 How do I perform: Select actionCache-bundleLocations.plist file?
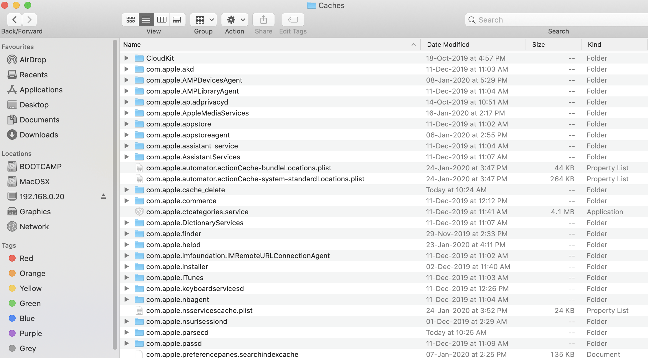click(384, 168)
